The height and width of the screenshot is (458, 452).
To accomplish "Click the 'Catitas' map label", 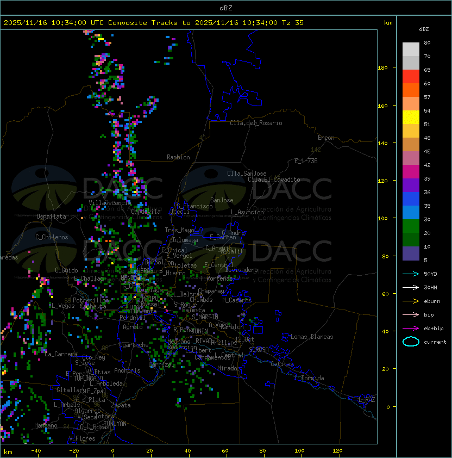I will click(x=282, y=364).
